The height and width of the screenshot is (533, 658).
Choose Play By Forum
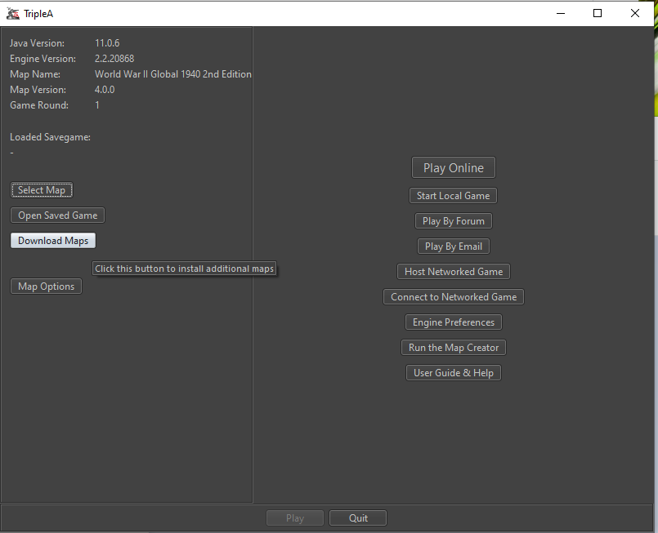(x=453, y=221)
